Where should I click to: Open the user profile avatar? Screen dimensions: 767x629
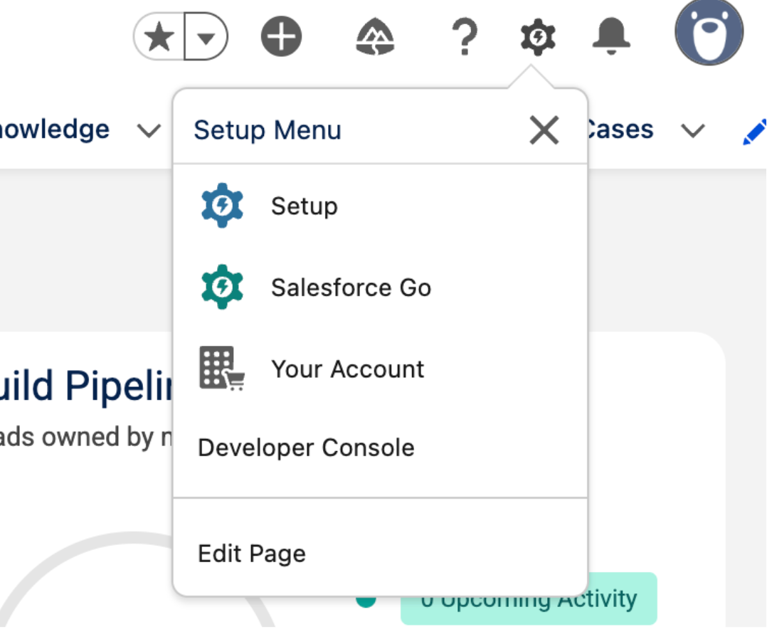tap(709, 33)
